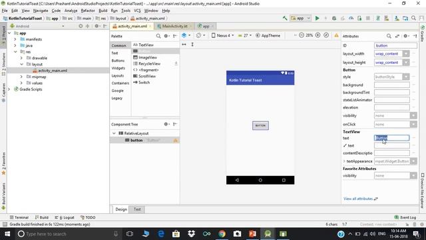Open project view settings gear icon
Viewport: 426px width, 240px height.
(97, 26)
